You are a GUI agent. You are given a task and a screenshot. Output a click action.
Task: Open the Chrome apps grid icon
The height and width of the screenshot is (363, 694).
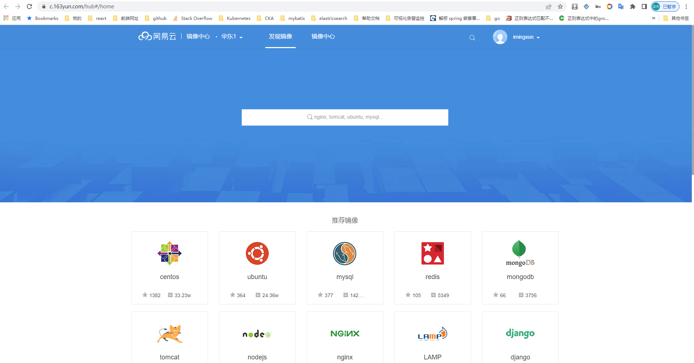(x=6, y=18)
